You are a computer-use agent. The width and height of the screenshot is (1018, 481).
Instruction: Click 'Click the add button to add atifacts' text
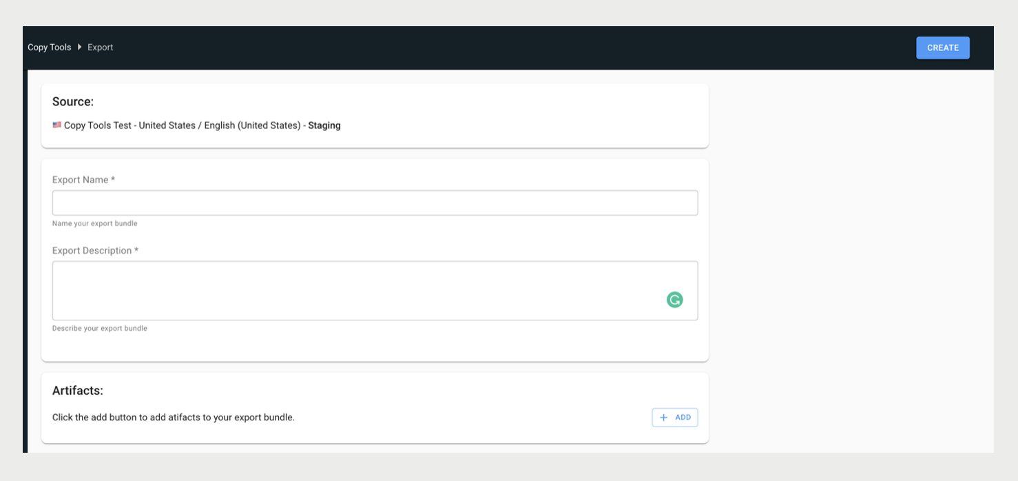tap(174, 418)
